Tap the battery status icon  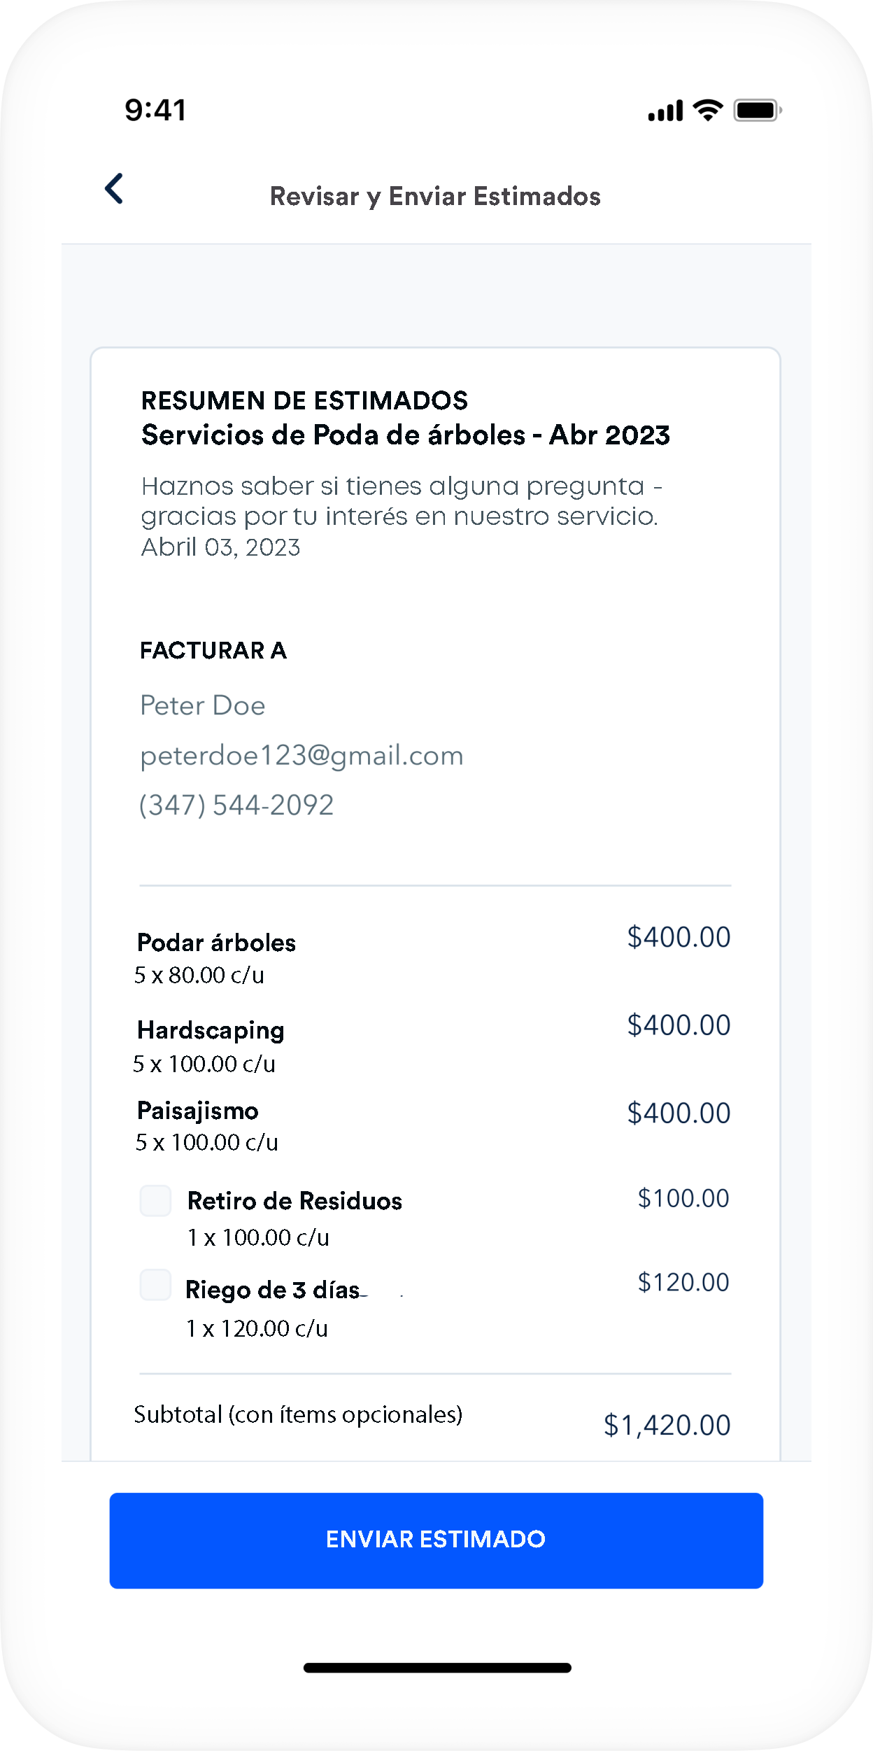tap(757, 111)
